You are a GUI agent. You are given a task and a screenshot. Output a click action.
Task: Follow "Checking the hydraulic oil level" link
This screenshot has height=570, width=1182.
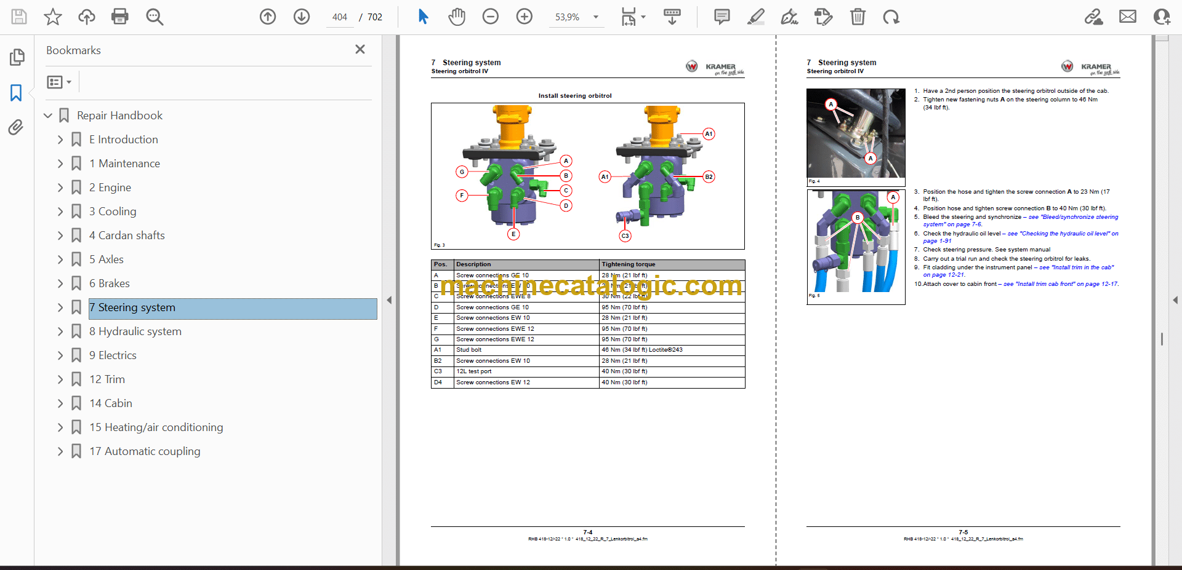click(x=1064, y=234)
